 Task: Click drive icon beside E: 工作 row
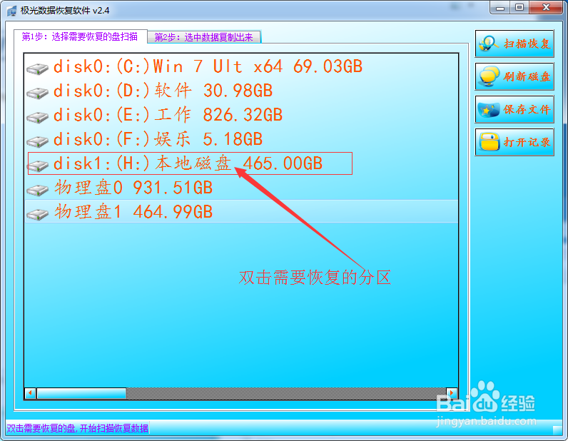tap(37, 117)
